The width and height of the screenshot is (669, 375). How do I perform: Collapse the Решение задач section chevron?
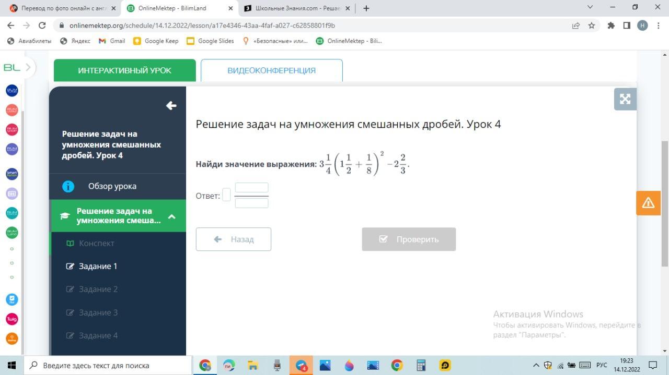click(x=171, y=216)
